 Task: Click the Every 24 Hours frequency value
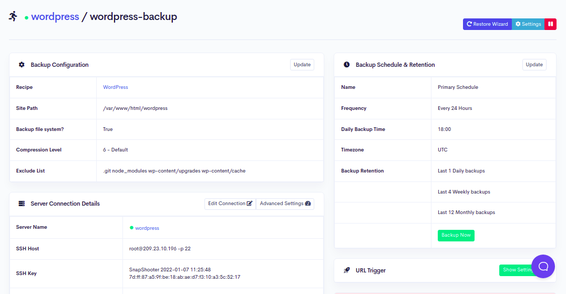click(x=455, y=108)
